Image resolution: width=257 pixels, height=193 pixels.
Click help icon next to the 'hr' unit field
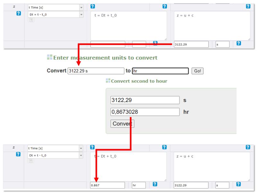pyautogui.click(x=155, y=184)
